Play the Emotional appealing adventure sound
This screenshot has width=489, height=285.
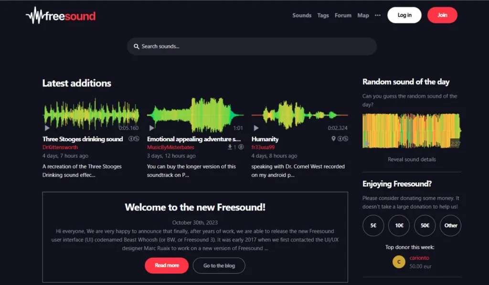152,128
